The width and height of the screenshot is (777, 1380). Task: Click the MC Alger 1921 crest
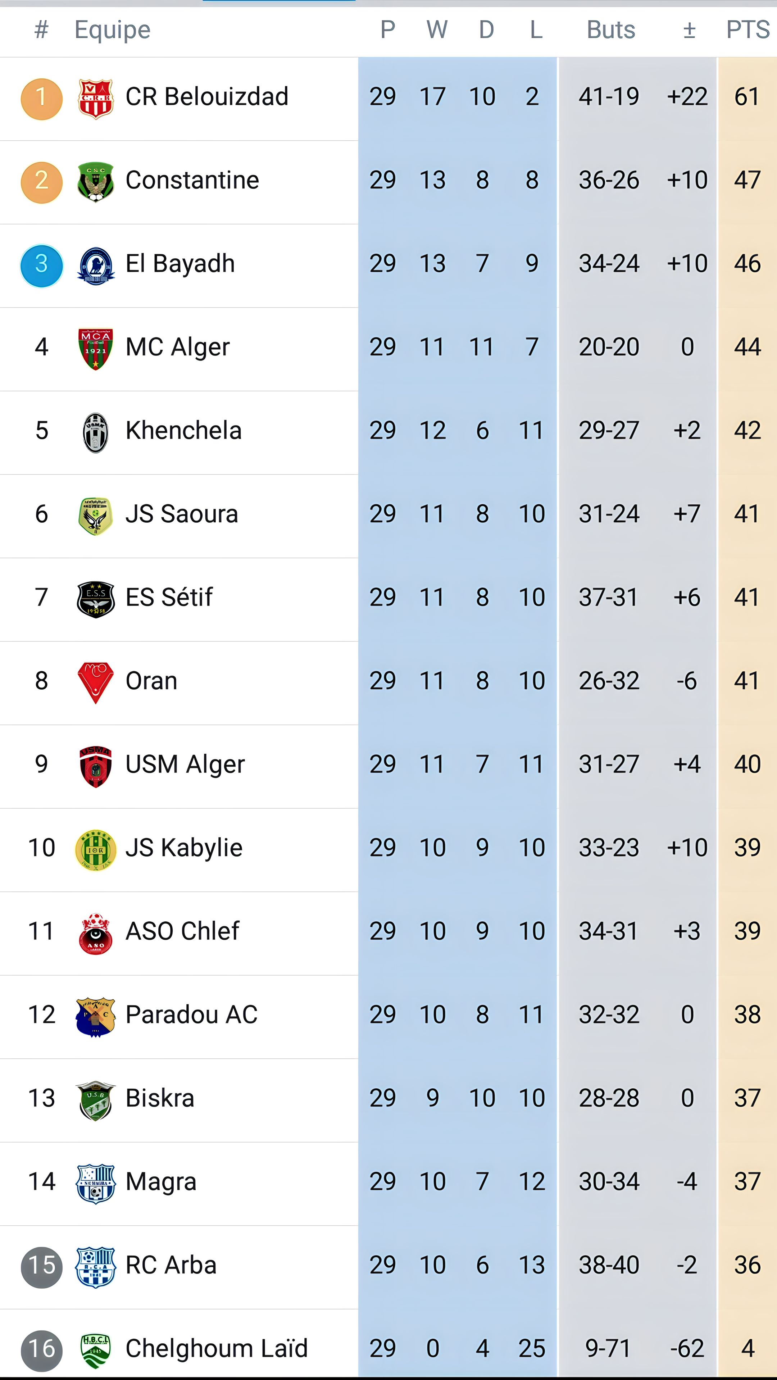[x=95, y=349]
